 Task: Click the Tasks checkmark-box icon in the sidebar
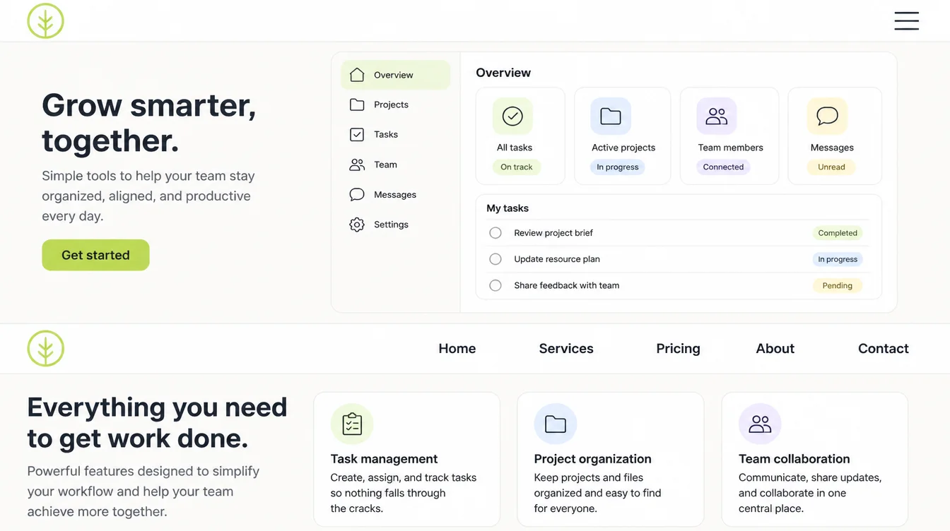pyautogui.click(x=357, y=134)
